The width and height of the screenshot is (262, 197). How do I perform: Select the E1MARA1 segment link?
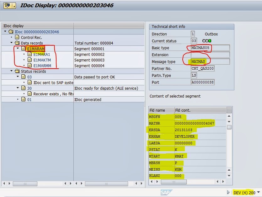[42, 55]
